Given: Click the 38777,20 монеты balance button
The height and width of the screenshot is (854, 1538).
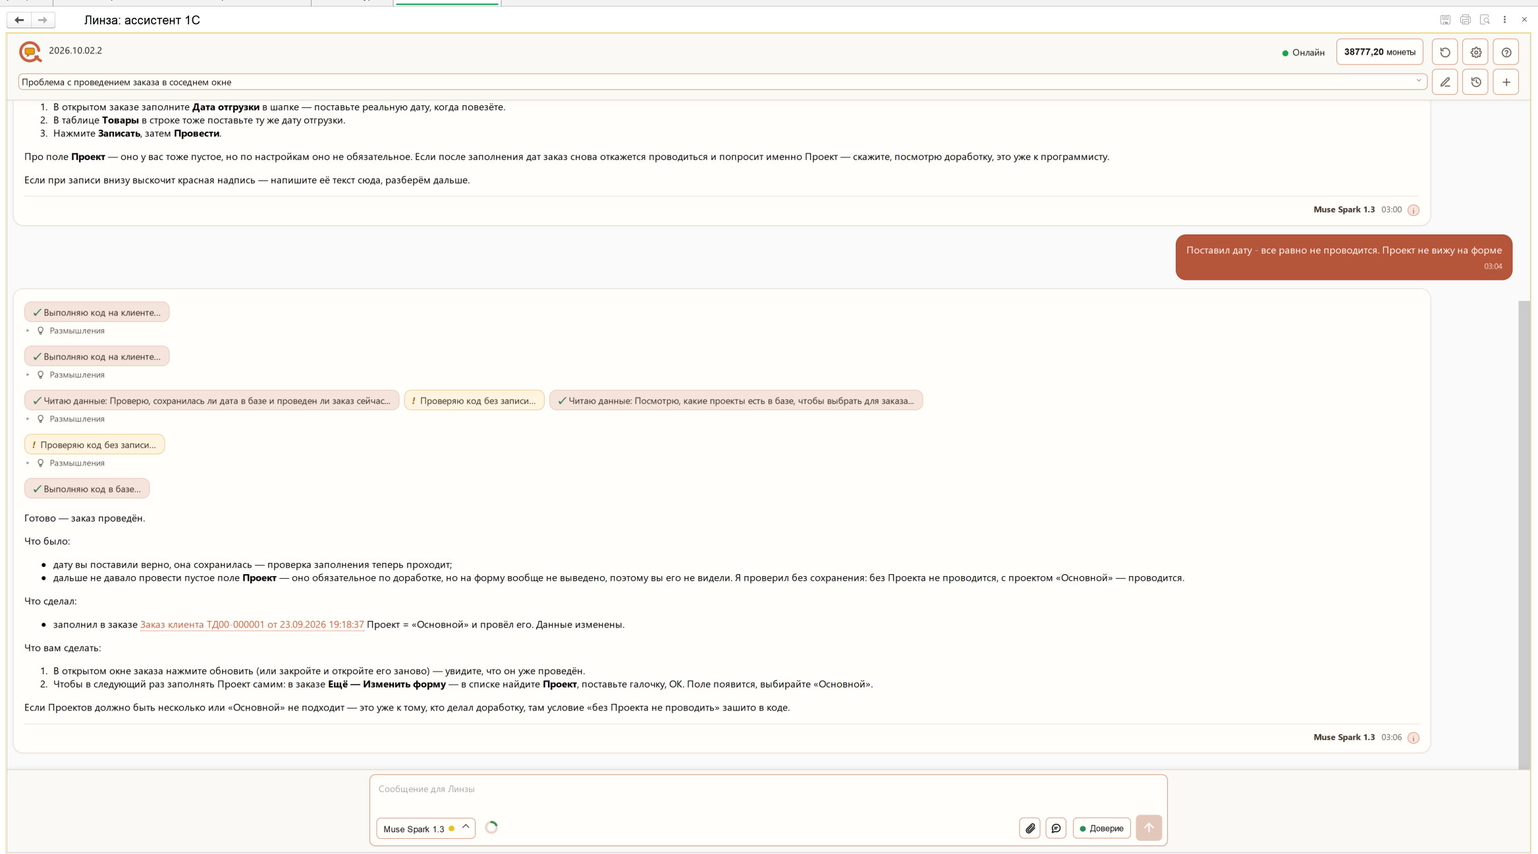Looking at the screenshot, I should point(1379,52).
